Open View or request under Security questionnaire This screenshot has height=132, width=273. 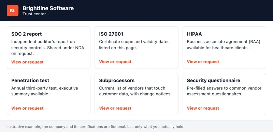pos(203,108)
